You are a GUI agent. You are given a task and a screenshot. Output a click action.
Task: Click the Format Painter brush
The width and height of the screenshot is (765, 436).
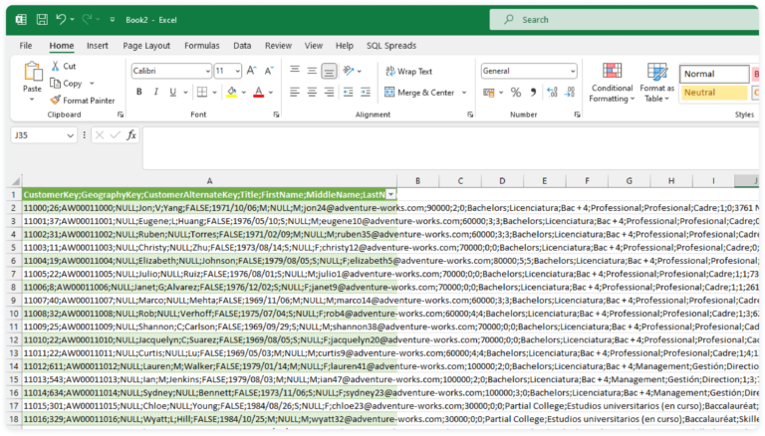pyautogui.click(x=56, y=100)
